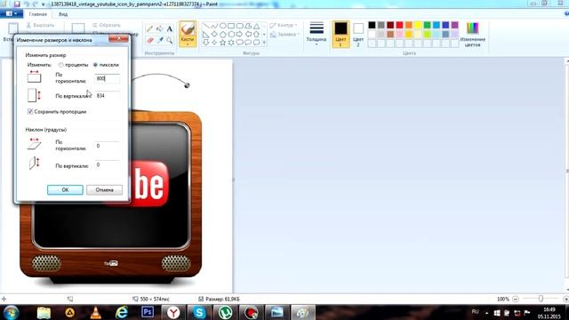Image resolution: width=569 pixels, height=320 pixels.
Task: Select the Magnifier tool
Action: 170,40
